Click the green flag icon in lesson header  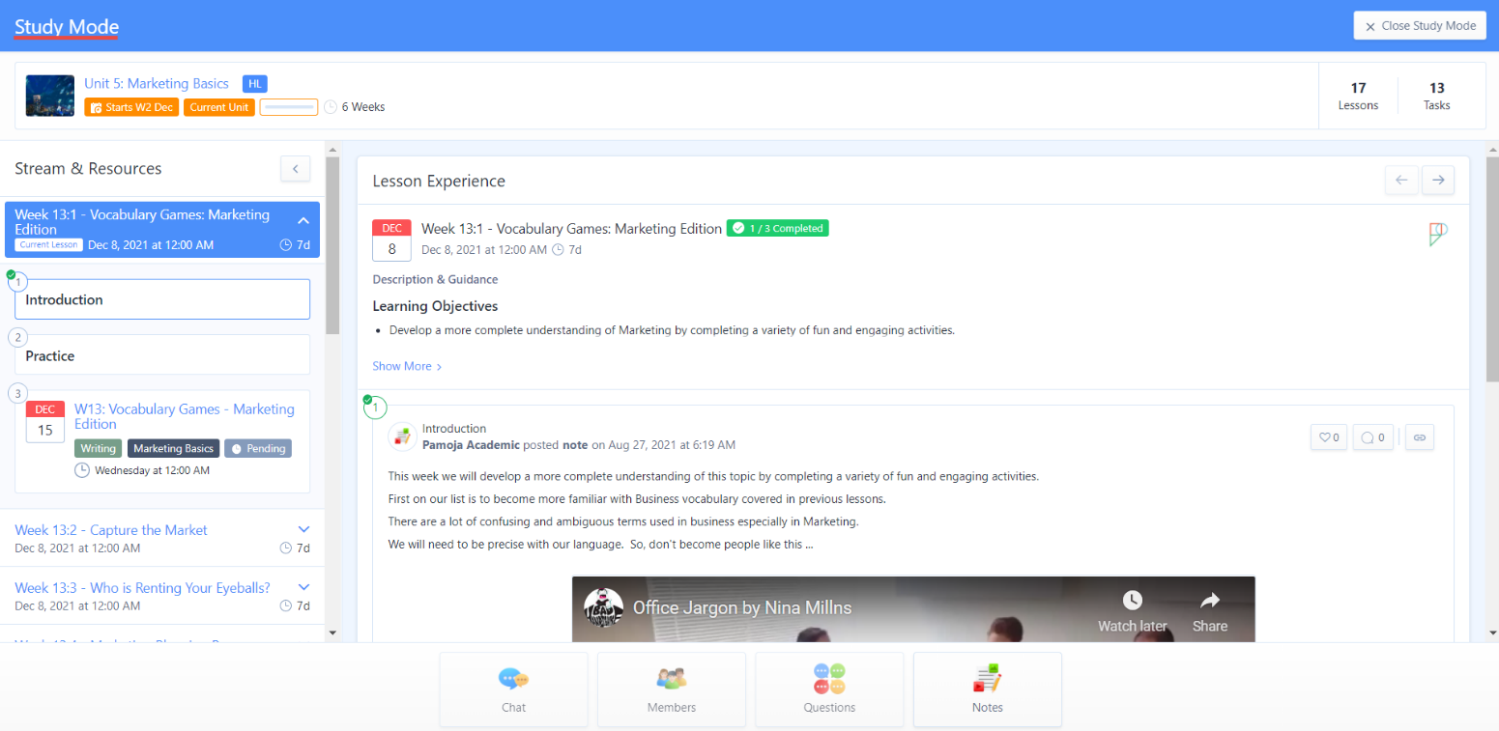(x=1438, y=235)
